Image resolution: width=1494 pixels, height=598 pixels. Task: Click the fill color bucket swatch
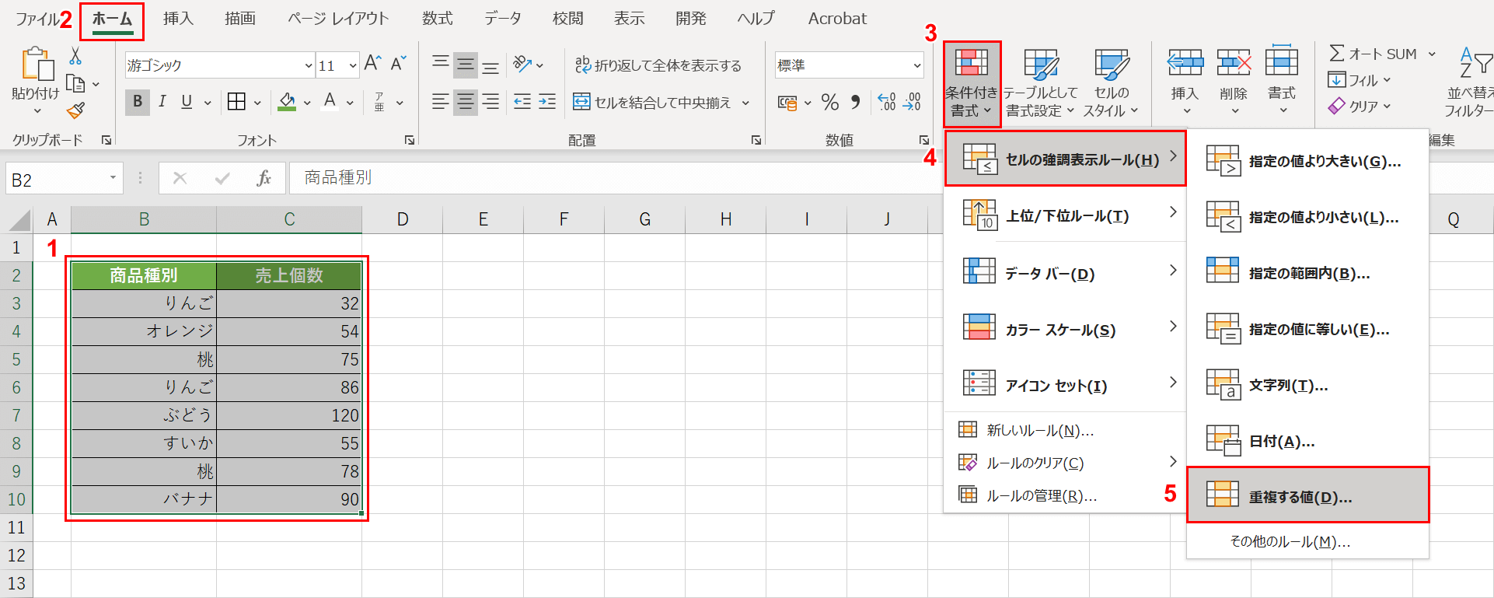[x=287, y=102]
